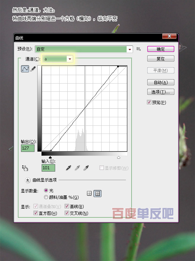Screen dimensions: 195x261
Task: Collapse the 曲线显示选项 section
Action: tap(28, 180)
